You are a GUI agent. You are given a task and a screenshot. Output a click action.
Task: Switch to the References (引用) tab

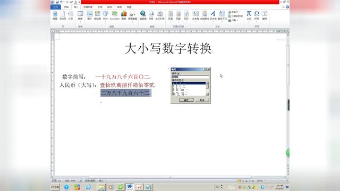100,7
